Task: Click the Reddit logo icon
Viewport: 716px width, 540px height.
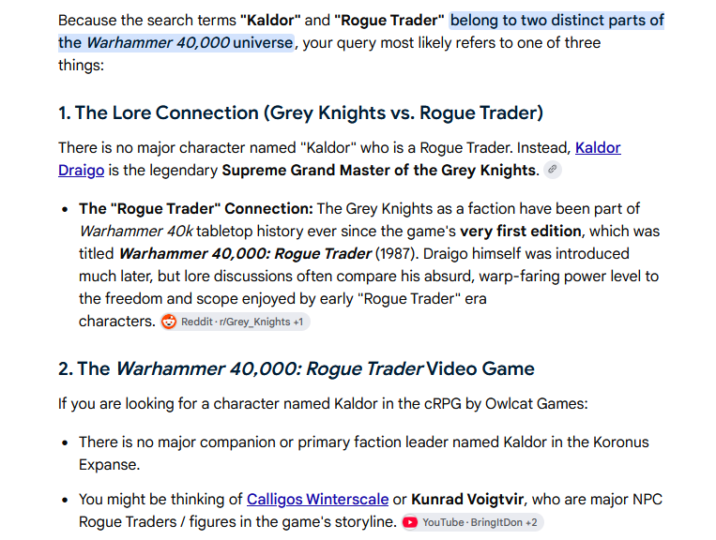Action: [x=169, y=322]
